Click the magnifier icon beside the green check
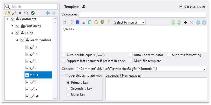 tap(26, 13)
